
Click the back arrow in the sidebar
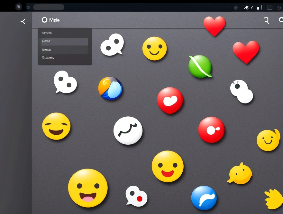pyautogui.click(x=23, y=22)
